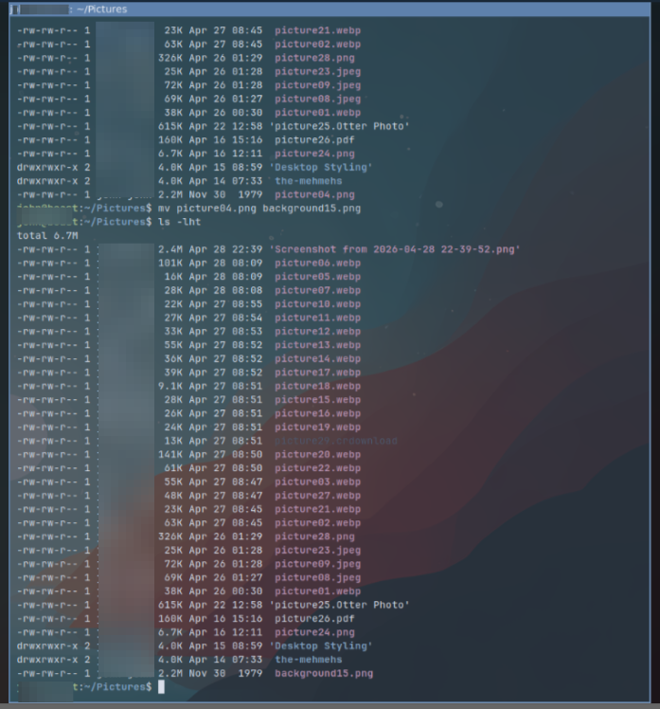Click the lower 'picture25.Otter Photo' filename
Image resolution: width=660 pixels, height=709 pixels.
point(339,605)
